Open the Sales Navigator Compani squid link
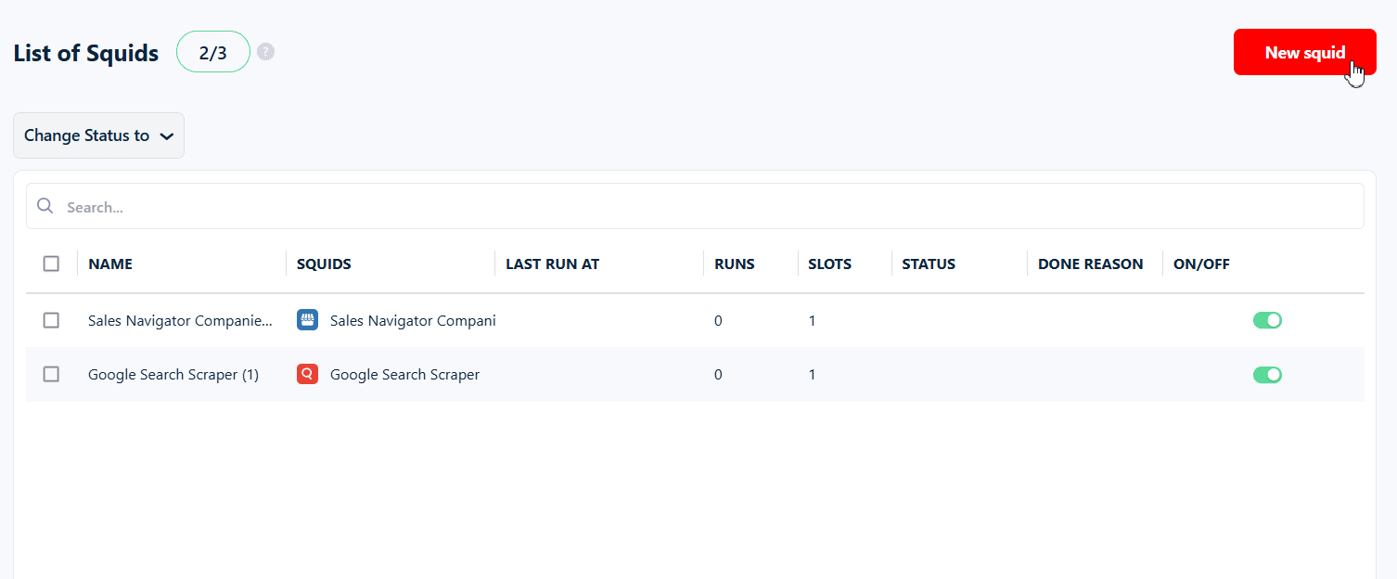Image resolution: width=1397 pixels, height=579 pixels. coord(414,319)
